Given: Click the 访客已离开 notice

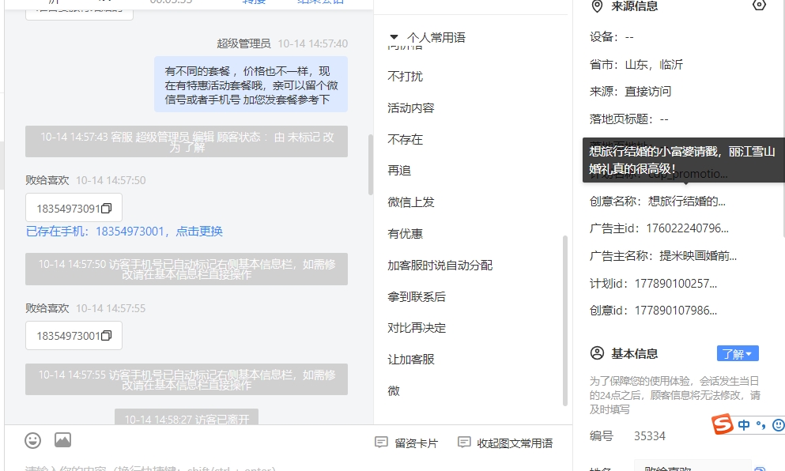Looking at the screenshot, I should click(x=187, y=417).
